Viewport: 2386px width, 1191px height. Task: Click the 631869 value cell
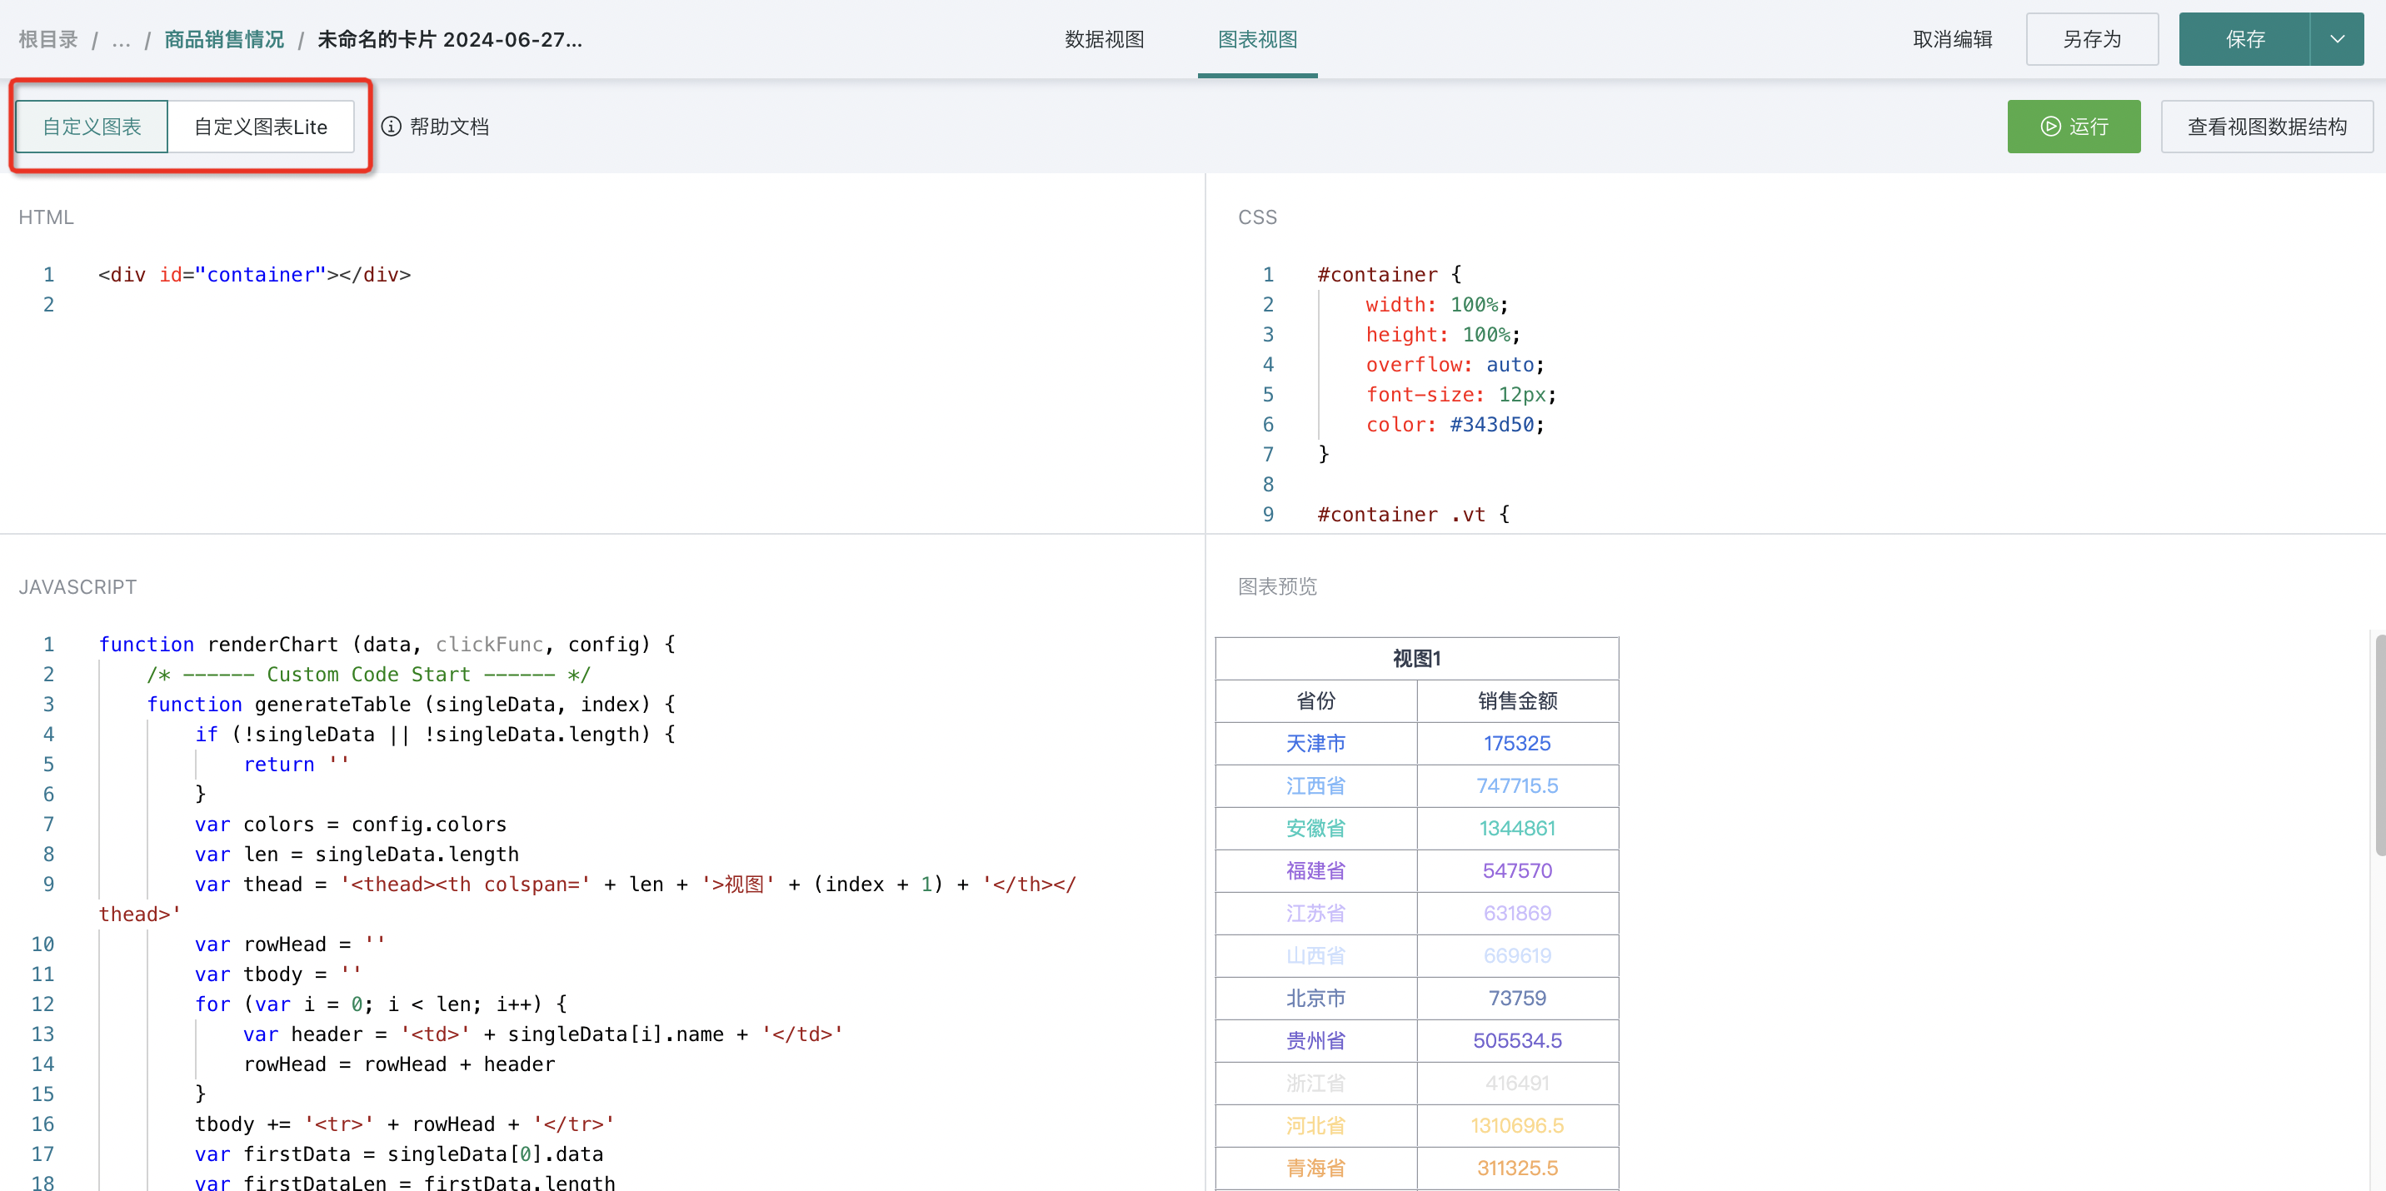[x=1516, y=913]
